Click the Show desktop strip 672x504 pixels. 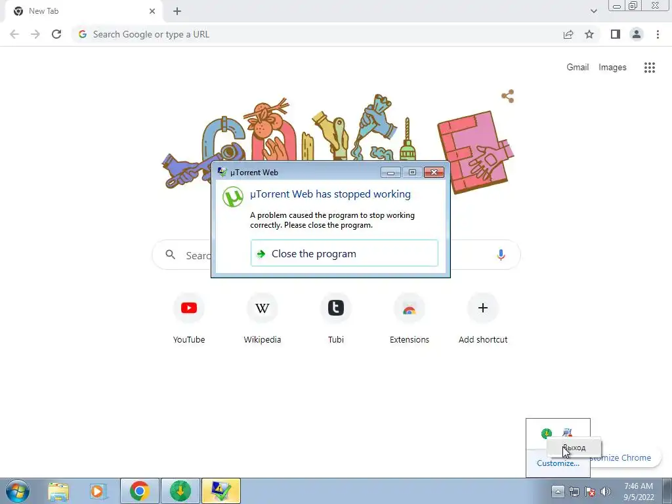(667, 491)
